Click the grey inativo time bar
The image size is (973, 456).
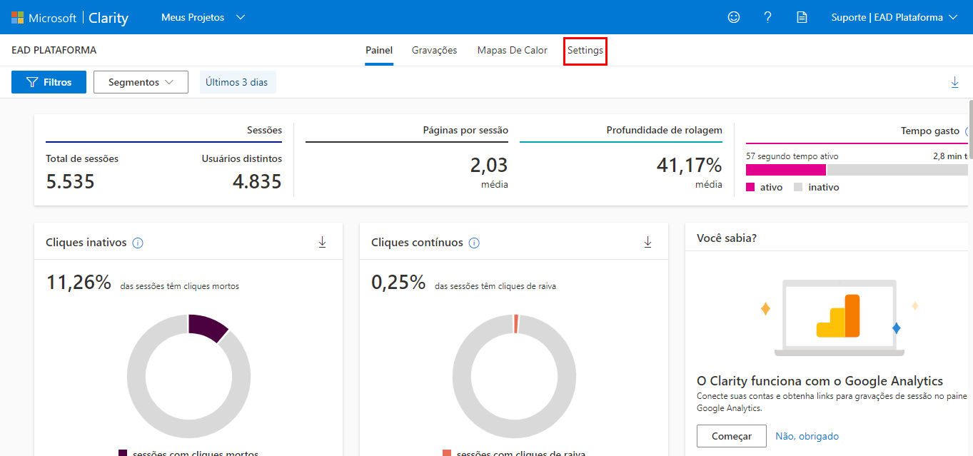[x=897, y=170]
